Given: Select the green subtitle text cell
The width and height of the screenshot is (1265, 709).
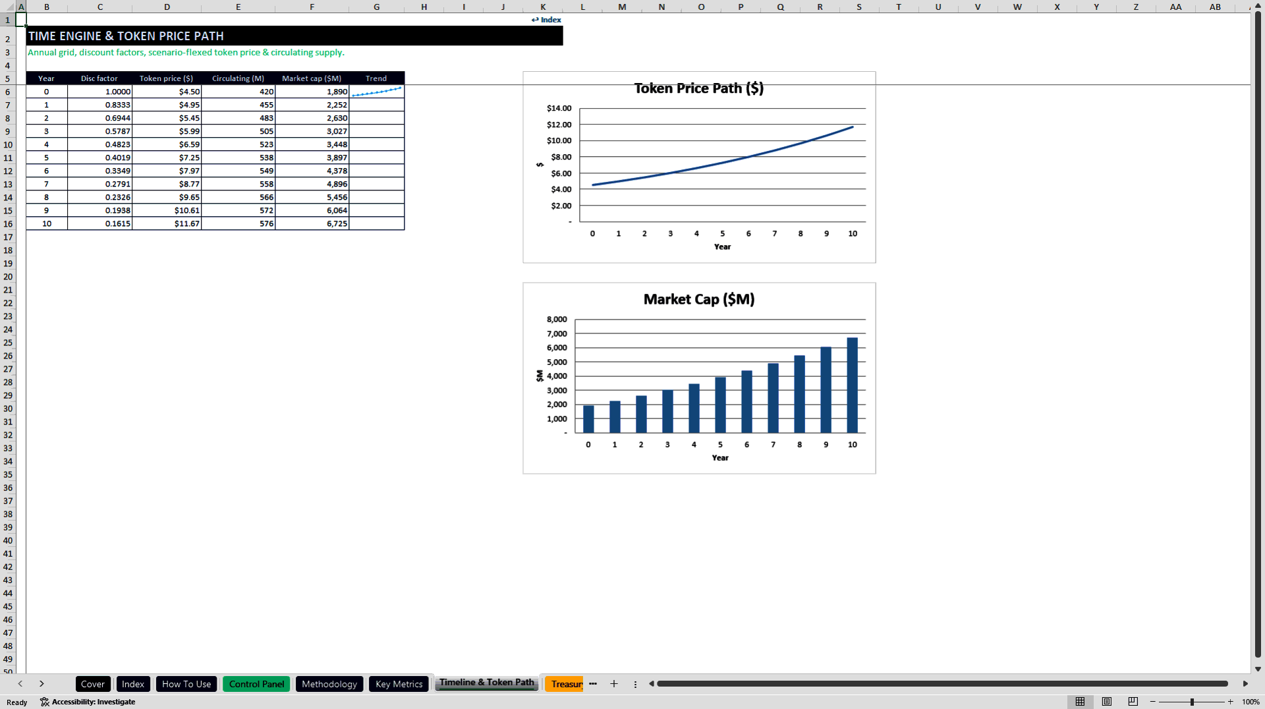Looking at the screenshot, I should click(x=186, y=53).
